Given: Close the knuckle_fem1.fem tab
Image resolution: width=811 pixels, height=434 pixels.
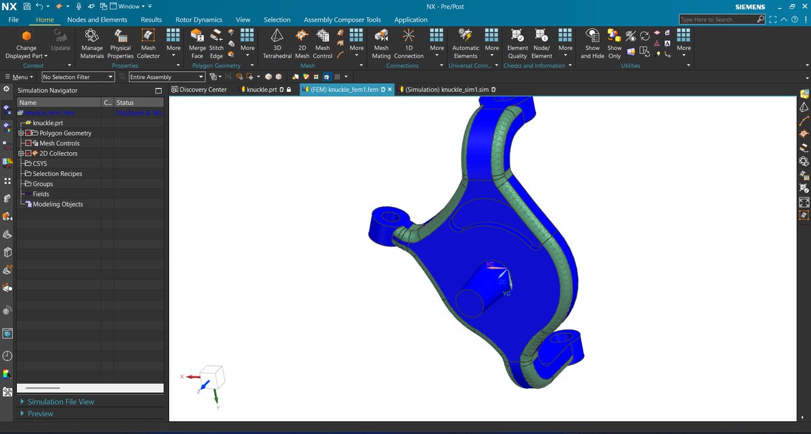Looking at the screenshot, I should [390, 89].
